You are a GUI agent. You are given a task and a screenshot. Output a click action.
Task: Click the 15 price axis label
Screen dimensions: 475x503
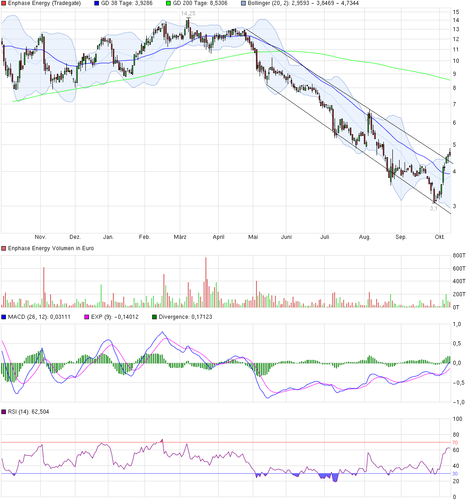(456, 12)
